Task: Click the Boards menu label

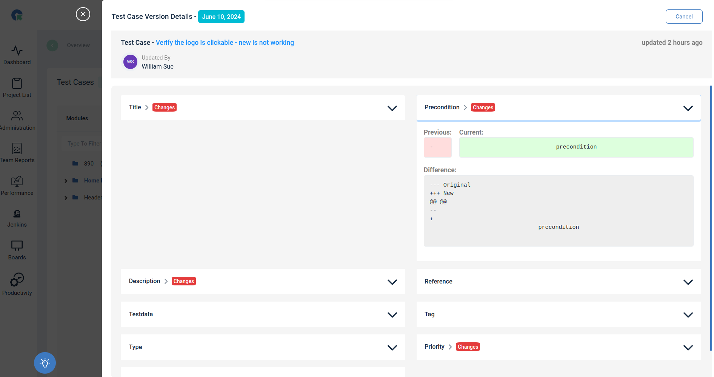Action: click(x=17, y=257)
